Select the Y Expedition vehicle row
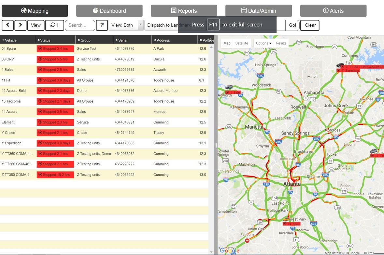This screenshot has height=255, width=384. 104,143
